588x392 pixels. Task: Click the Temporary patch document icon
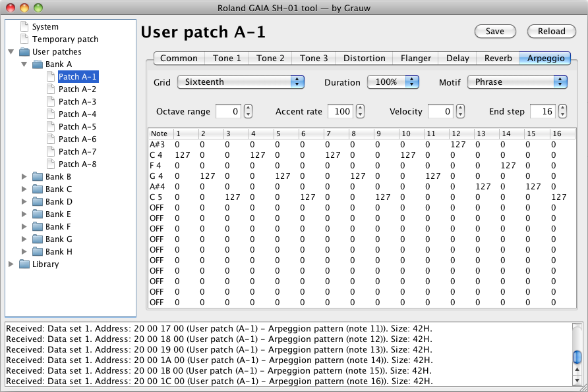24,39
